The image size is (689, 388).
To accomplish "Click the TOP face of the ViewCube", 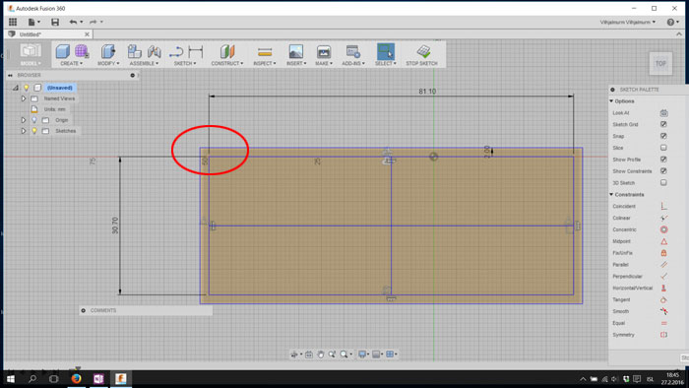I will [660, 63].
